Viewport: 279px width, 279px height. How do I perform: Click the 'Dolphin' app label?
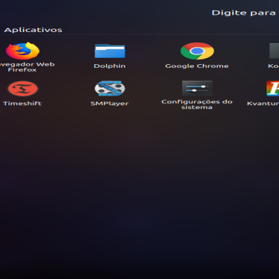coord(110,66)
